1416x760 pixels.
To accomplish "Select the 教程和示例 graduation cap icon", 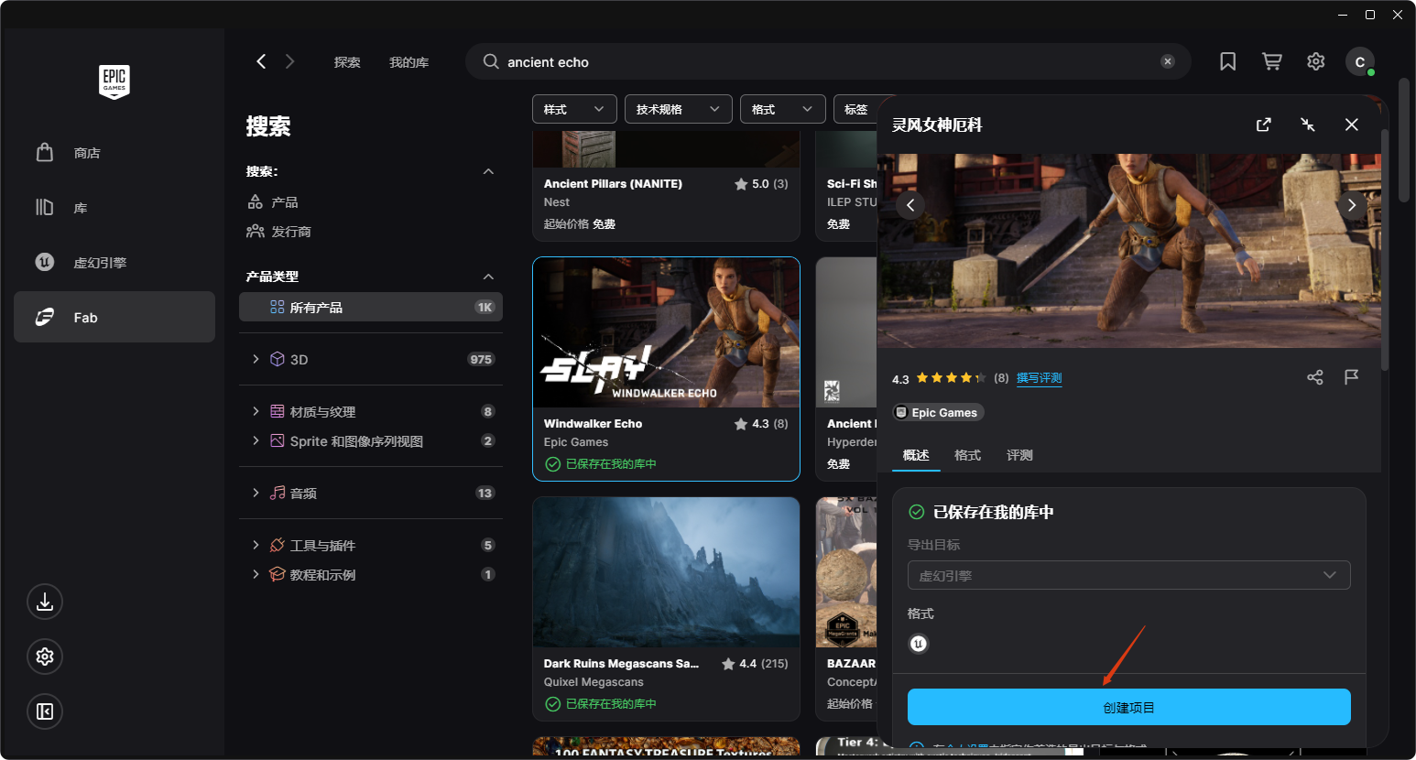I will (278, 574).
